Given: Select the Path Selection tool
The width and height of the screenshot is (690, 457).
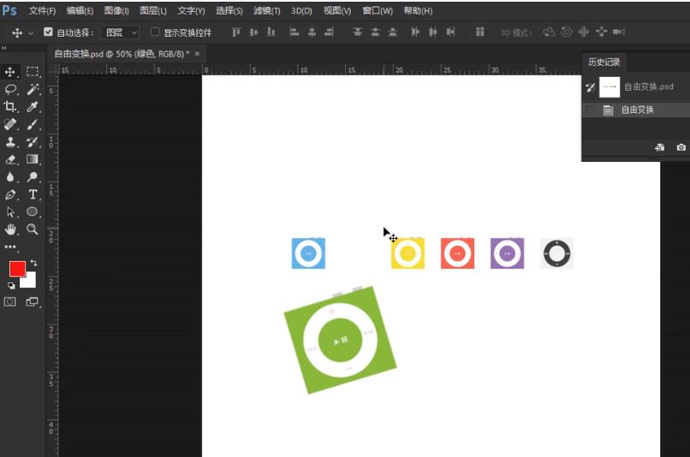Looking at the screenshot, I should tap(10, 212).
